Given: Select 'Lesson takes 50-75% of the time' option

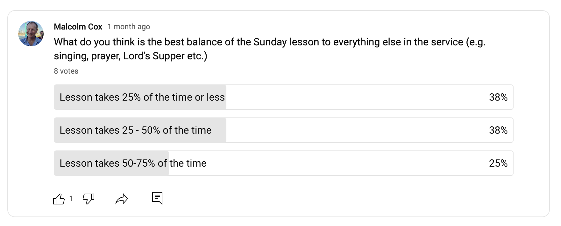Looking at the screenshot, I should pyautogui.click(x=283, y=163).
